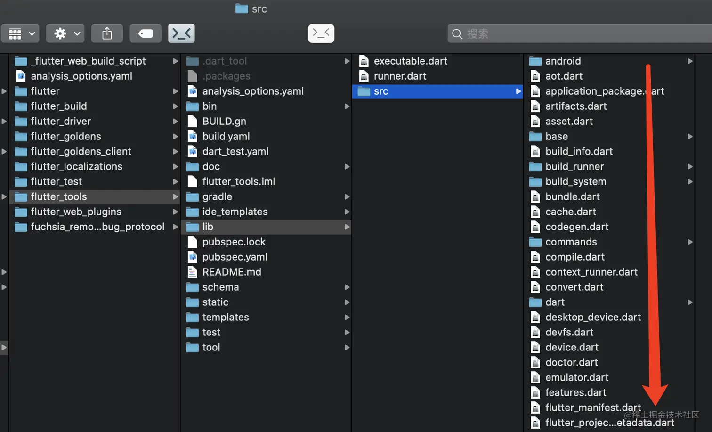The height and width of the screenshot is (432, 712).
Task: Expand the flutter_build folder arrow
Action: point(175,106)
